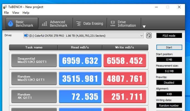This screenshot has height=111, width=190.
Task: Click the 4807.761 random write result
Action: point(125,79)
